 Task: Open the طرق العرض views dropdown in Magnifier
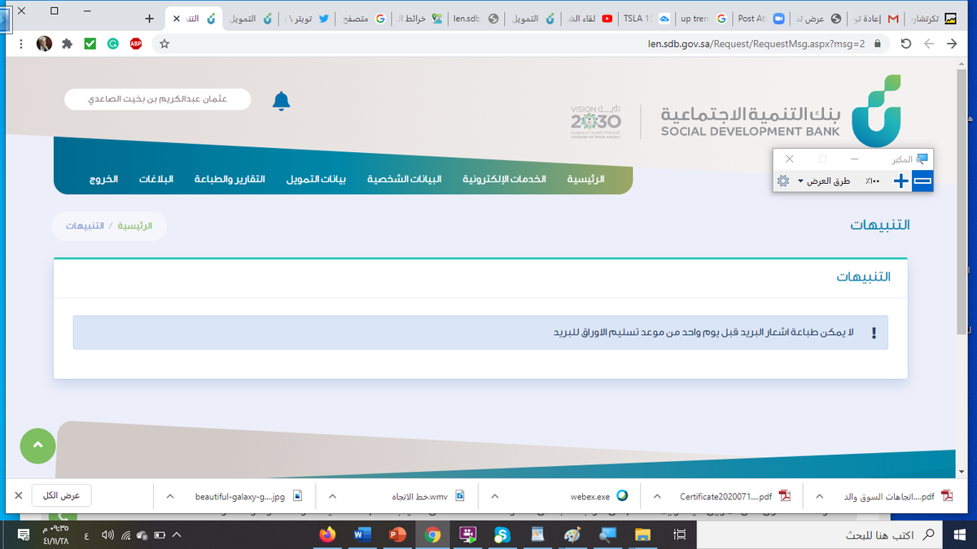(823, 181)
